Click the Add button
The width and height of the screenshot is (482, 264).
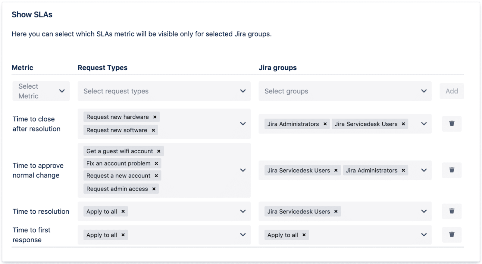pos(452,91)
